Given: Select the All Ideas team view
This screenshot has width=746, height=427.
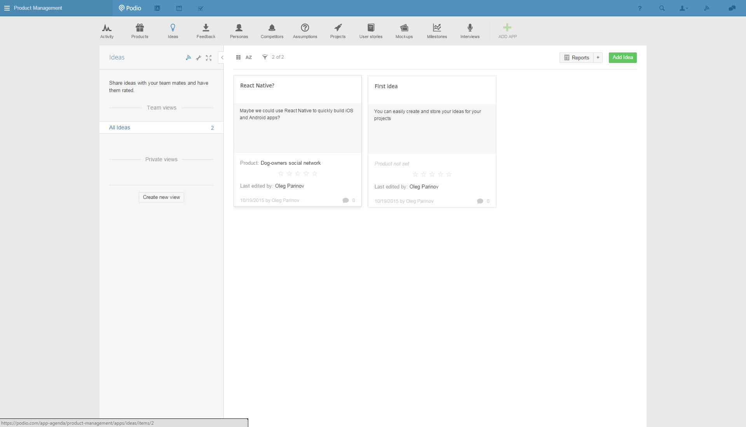Looking at the screenshot, I should [x=120, y=127].
